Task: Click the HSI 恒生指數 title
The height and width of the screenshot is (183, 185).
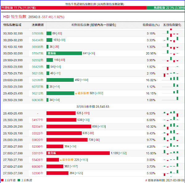Action: coord(15,17)
